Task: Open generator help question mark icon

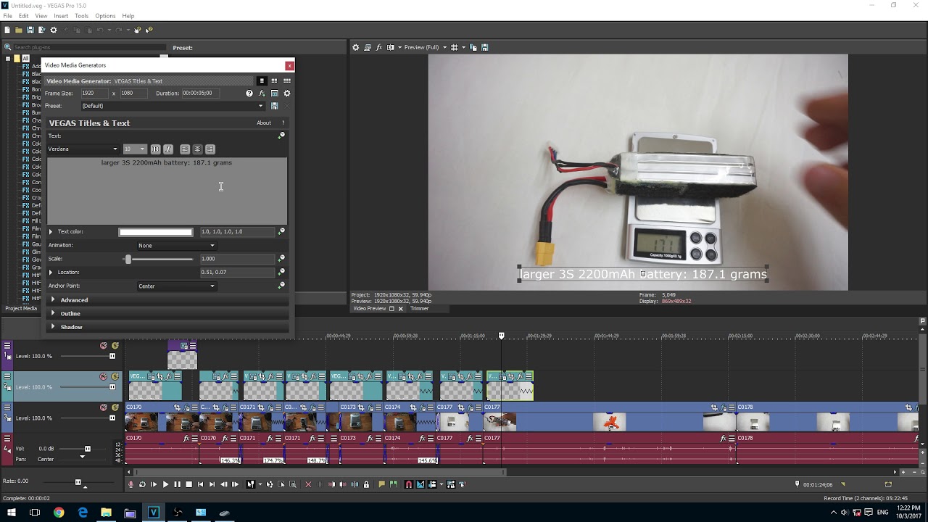Action: coord(249,93)
